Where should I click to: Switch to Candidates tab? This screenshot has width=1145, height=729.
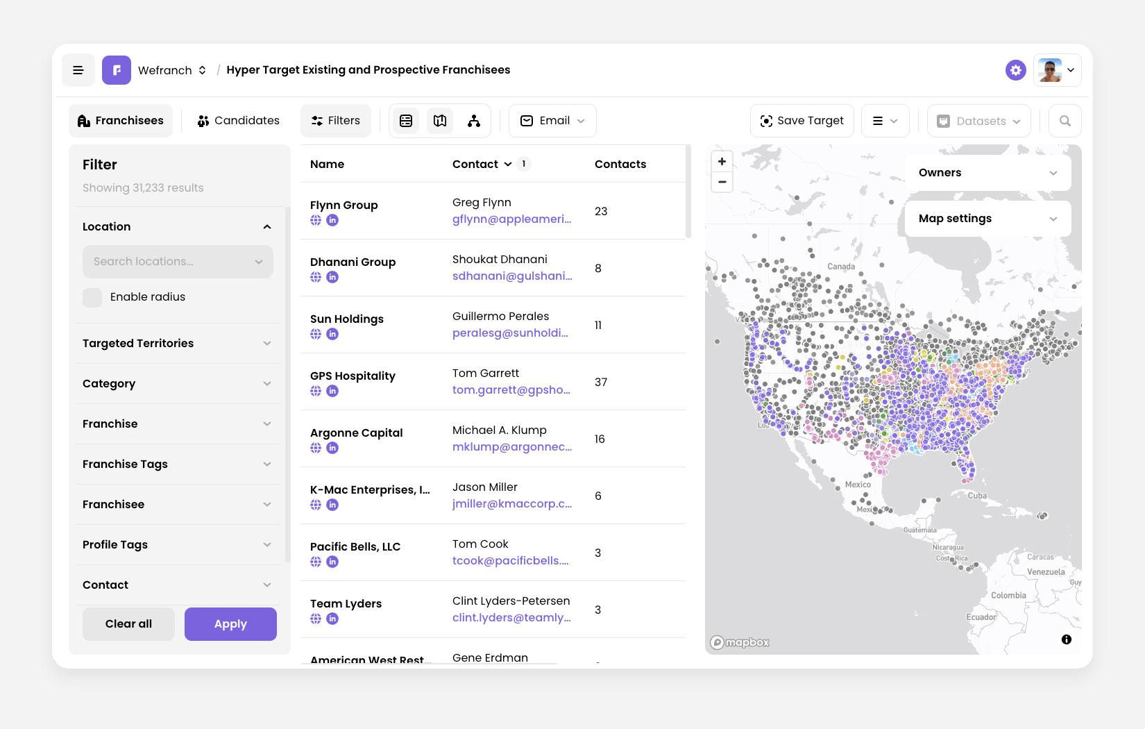click(x=238, y=121)
